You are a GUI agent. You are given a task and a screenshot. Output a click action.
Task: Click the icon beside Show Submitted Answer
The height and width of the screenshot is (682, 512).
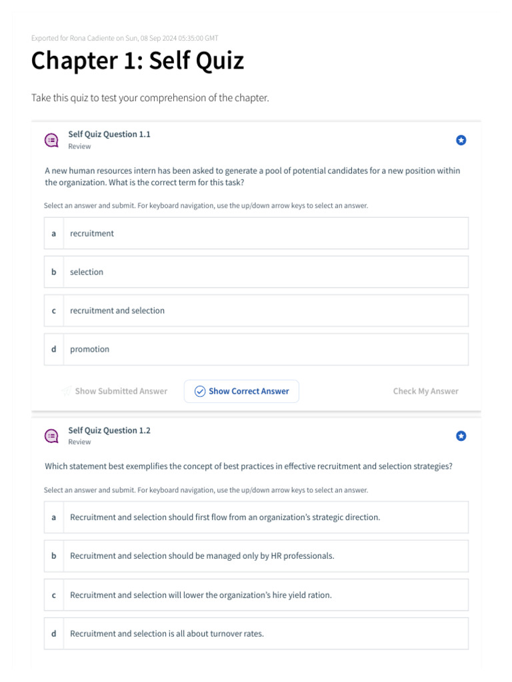click(x=67, y=392)
